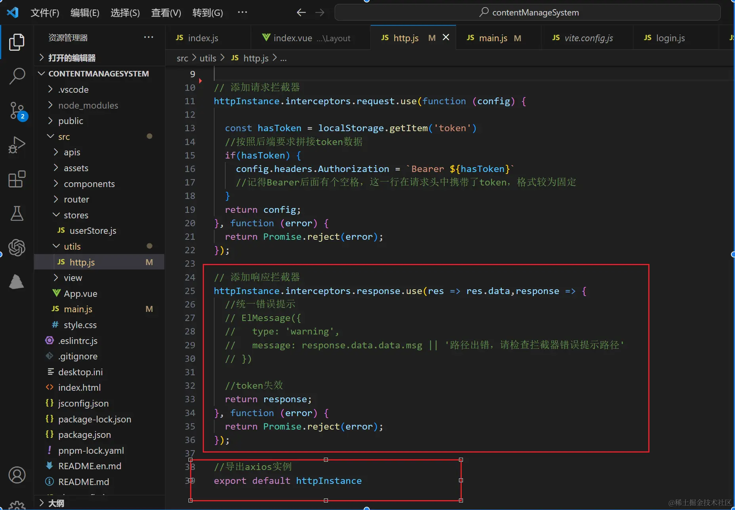735x510 pixels.
Task: Open README.en.md in the file tree
Action: click(x=99, y=466)
